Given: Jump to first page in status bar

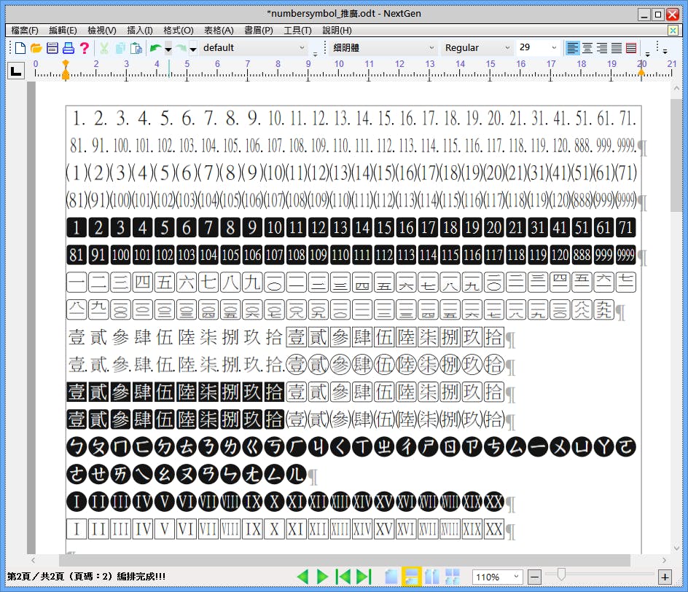Looking at the screenshot, I should [343, 577].
